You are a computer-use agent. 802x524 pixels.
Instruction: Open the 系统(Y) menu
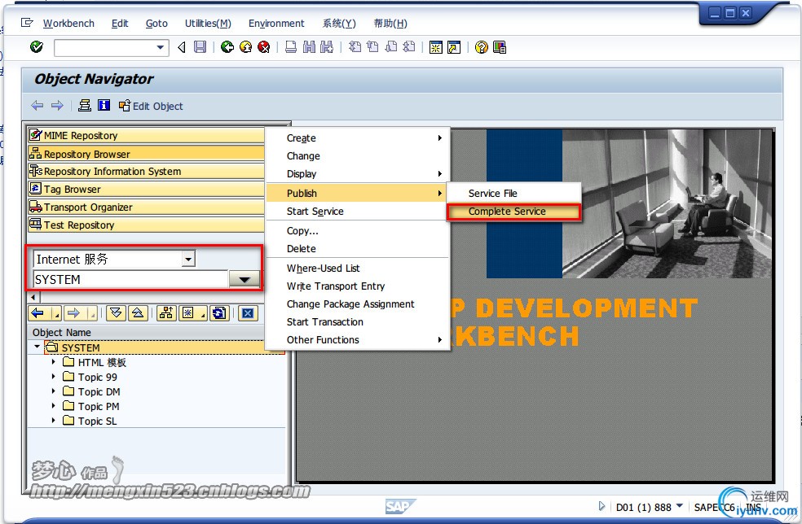tap(338, 24)
